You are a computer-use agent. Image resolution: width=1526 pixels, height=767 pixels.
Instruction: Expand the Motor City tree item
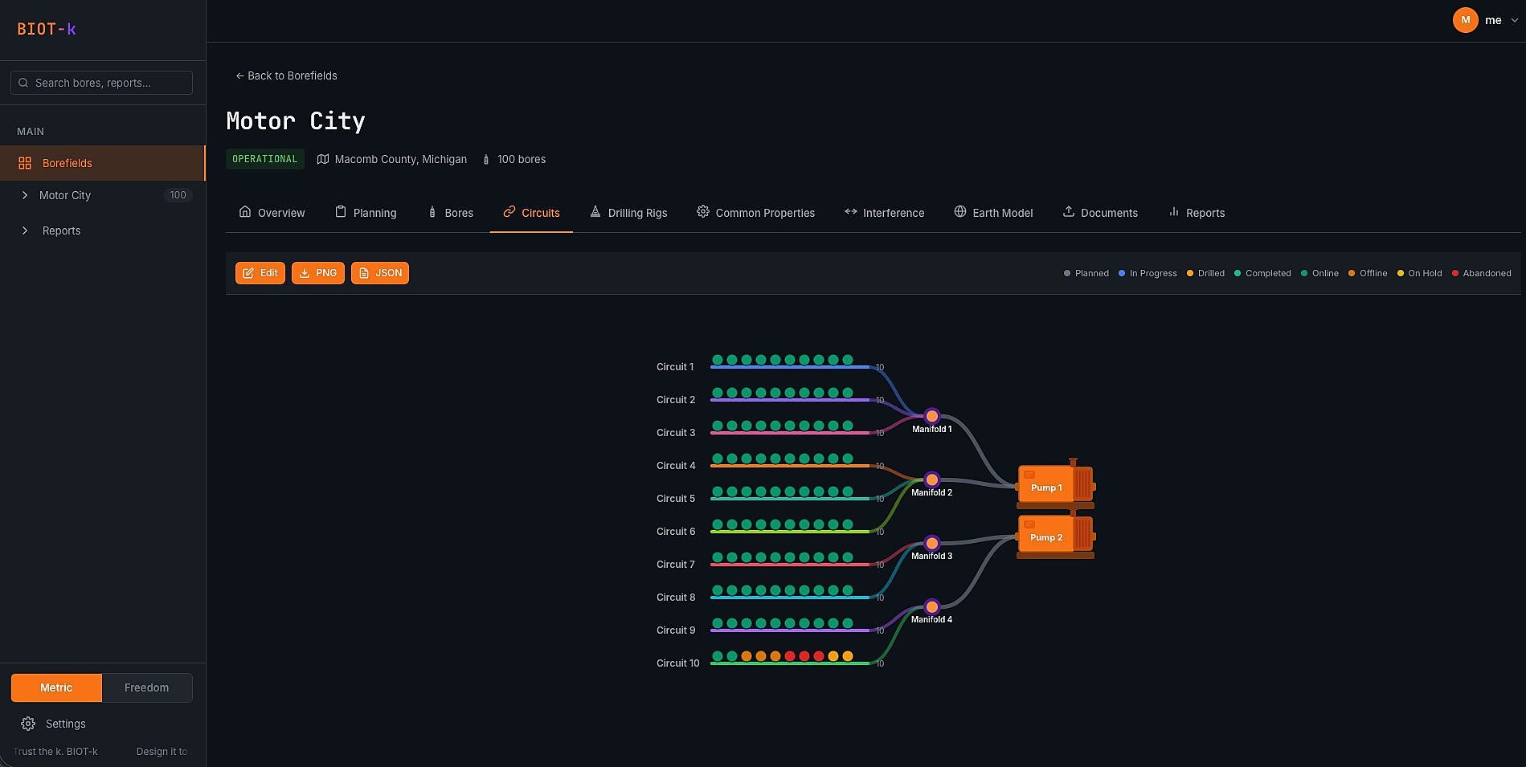pos(25,195)
